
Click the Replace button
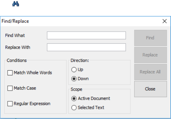[x=150, y=55]
